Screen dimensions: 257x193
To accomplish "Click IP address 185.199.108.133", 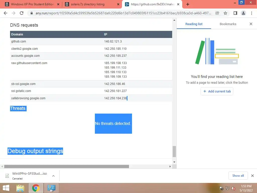I will (115, 63).
